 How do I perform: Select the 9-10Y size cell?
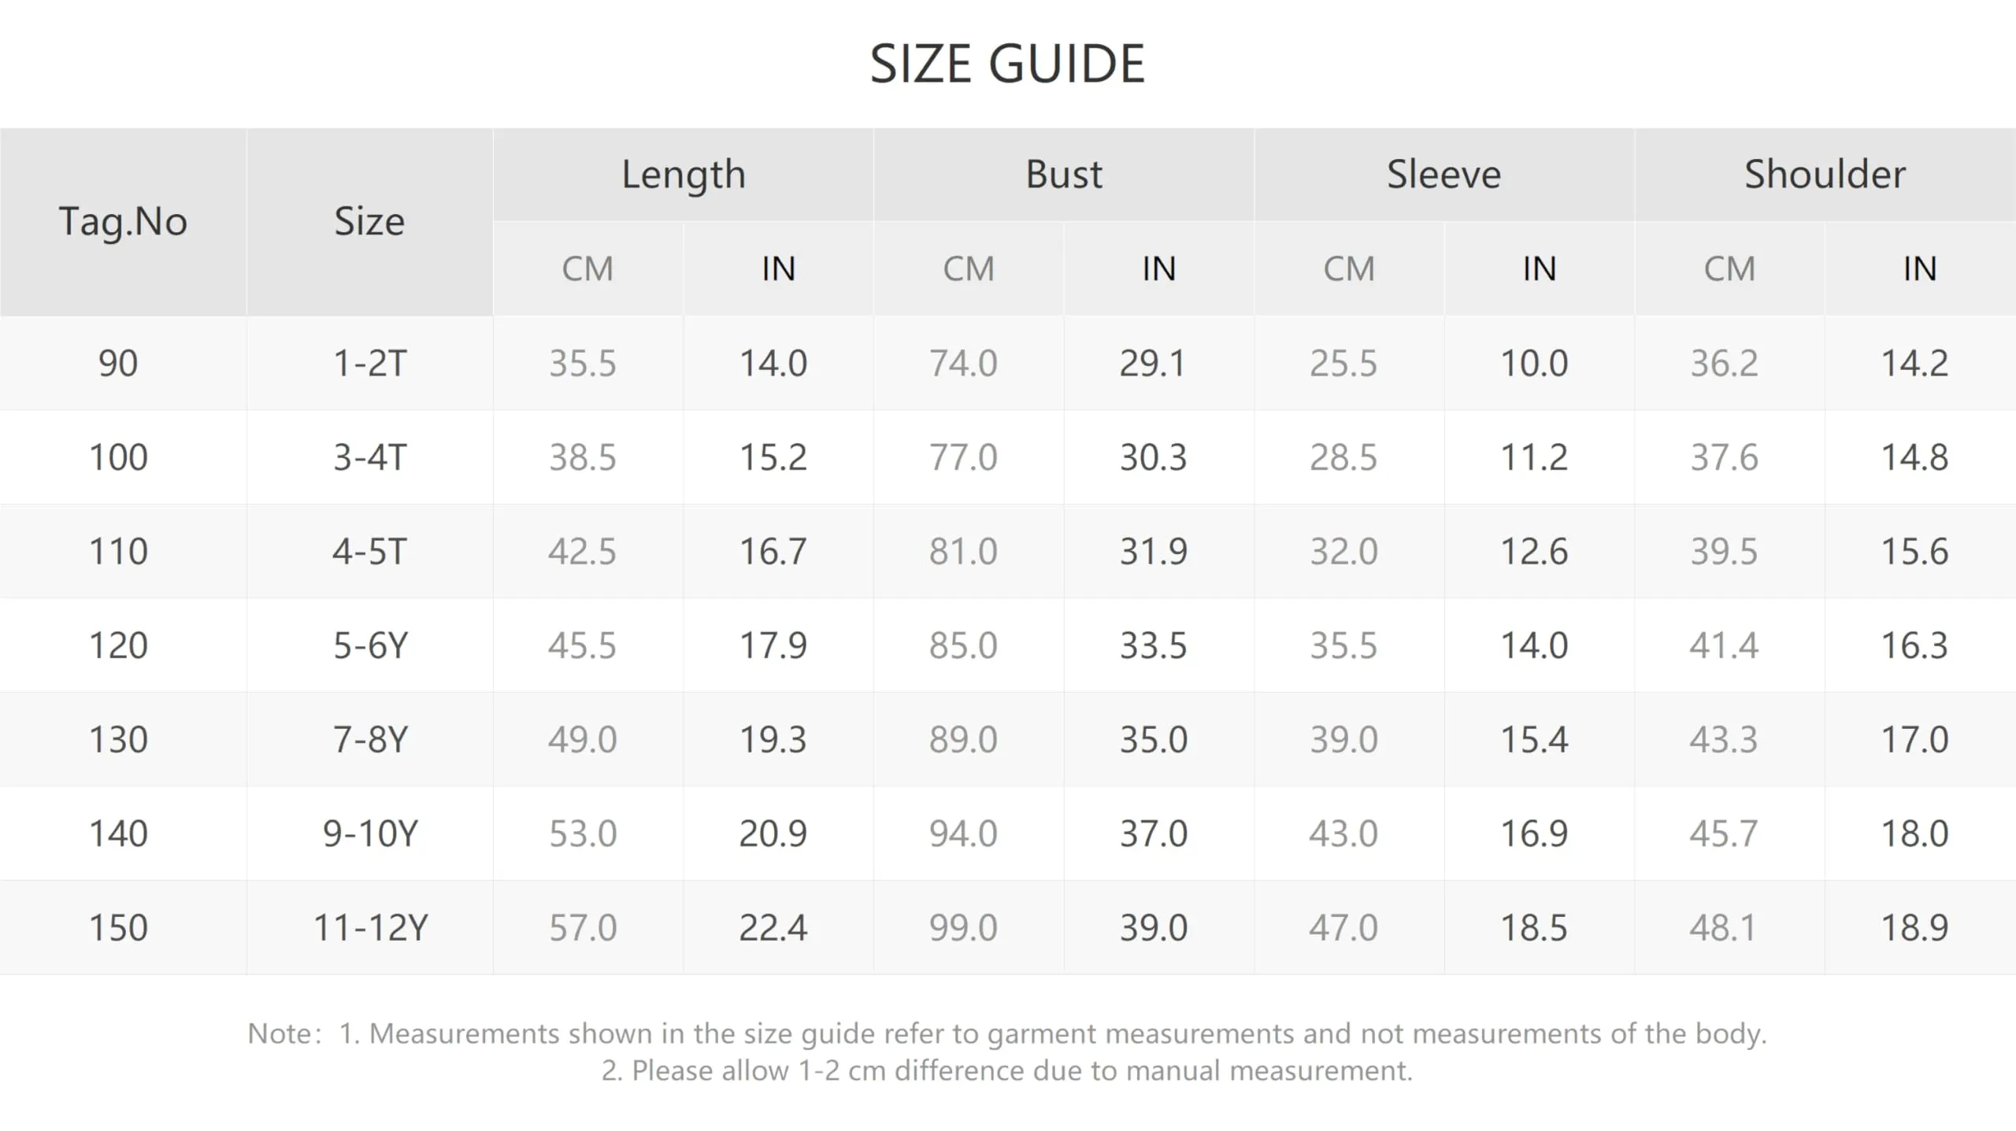[x=370, y=834]
